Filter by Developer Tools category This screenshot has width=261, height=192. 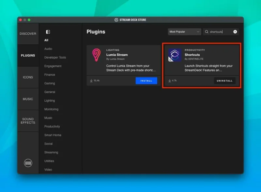point(55,57)
